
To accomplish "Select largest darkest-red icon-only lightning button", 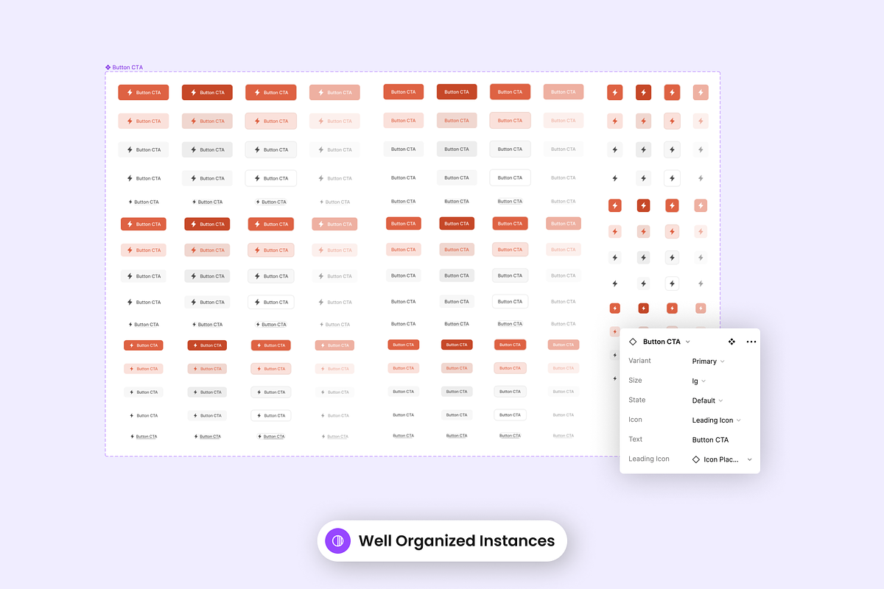I will tap(643, 92).
